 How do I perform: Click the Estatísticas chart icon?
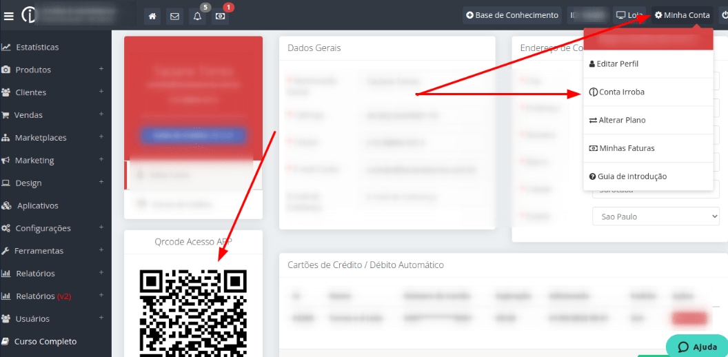[x=6, y=47]
